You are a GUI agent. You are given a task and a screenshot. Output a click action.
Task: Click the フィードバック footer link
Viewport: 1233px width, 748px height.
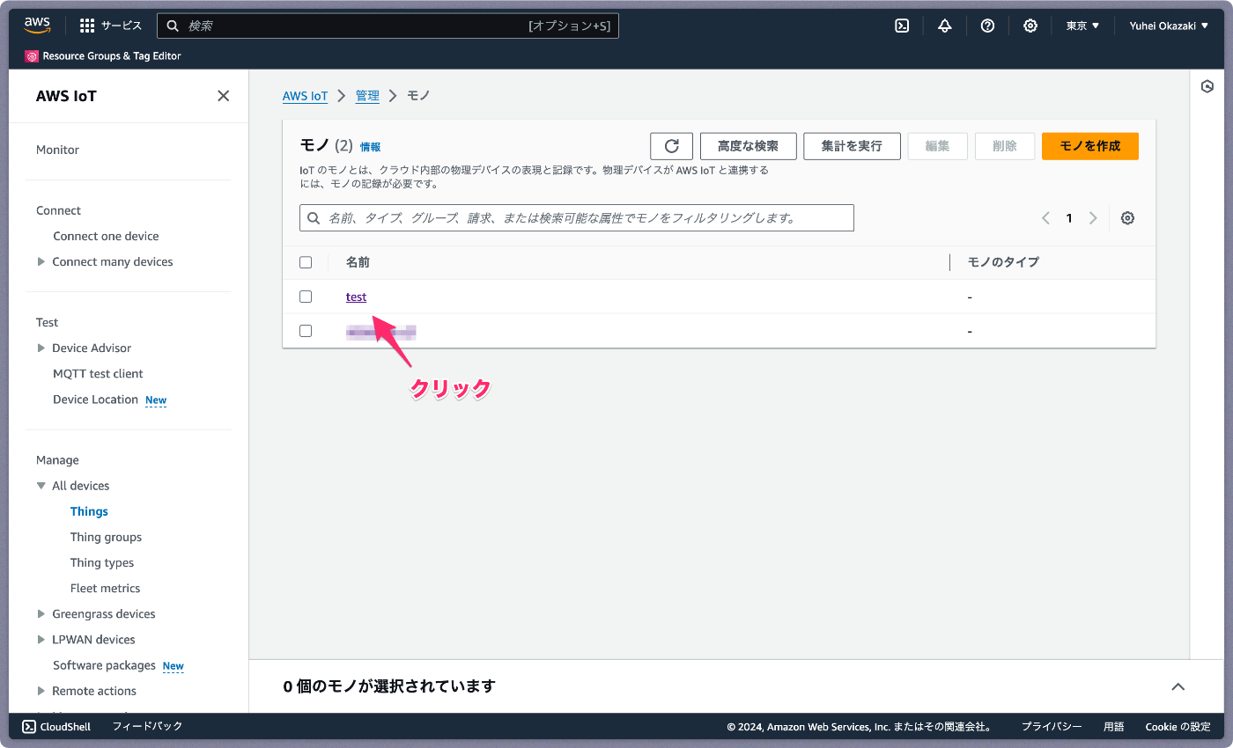tap(147, 727)
